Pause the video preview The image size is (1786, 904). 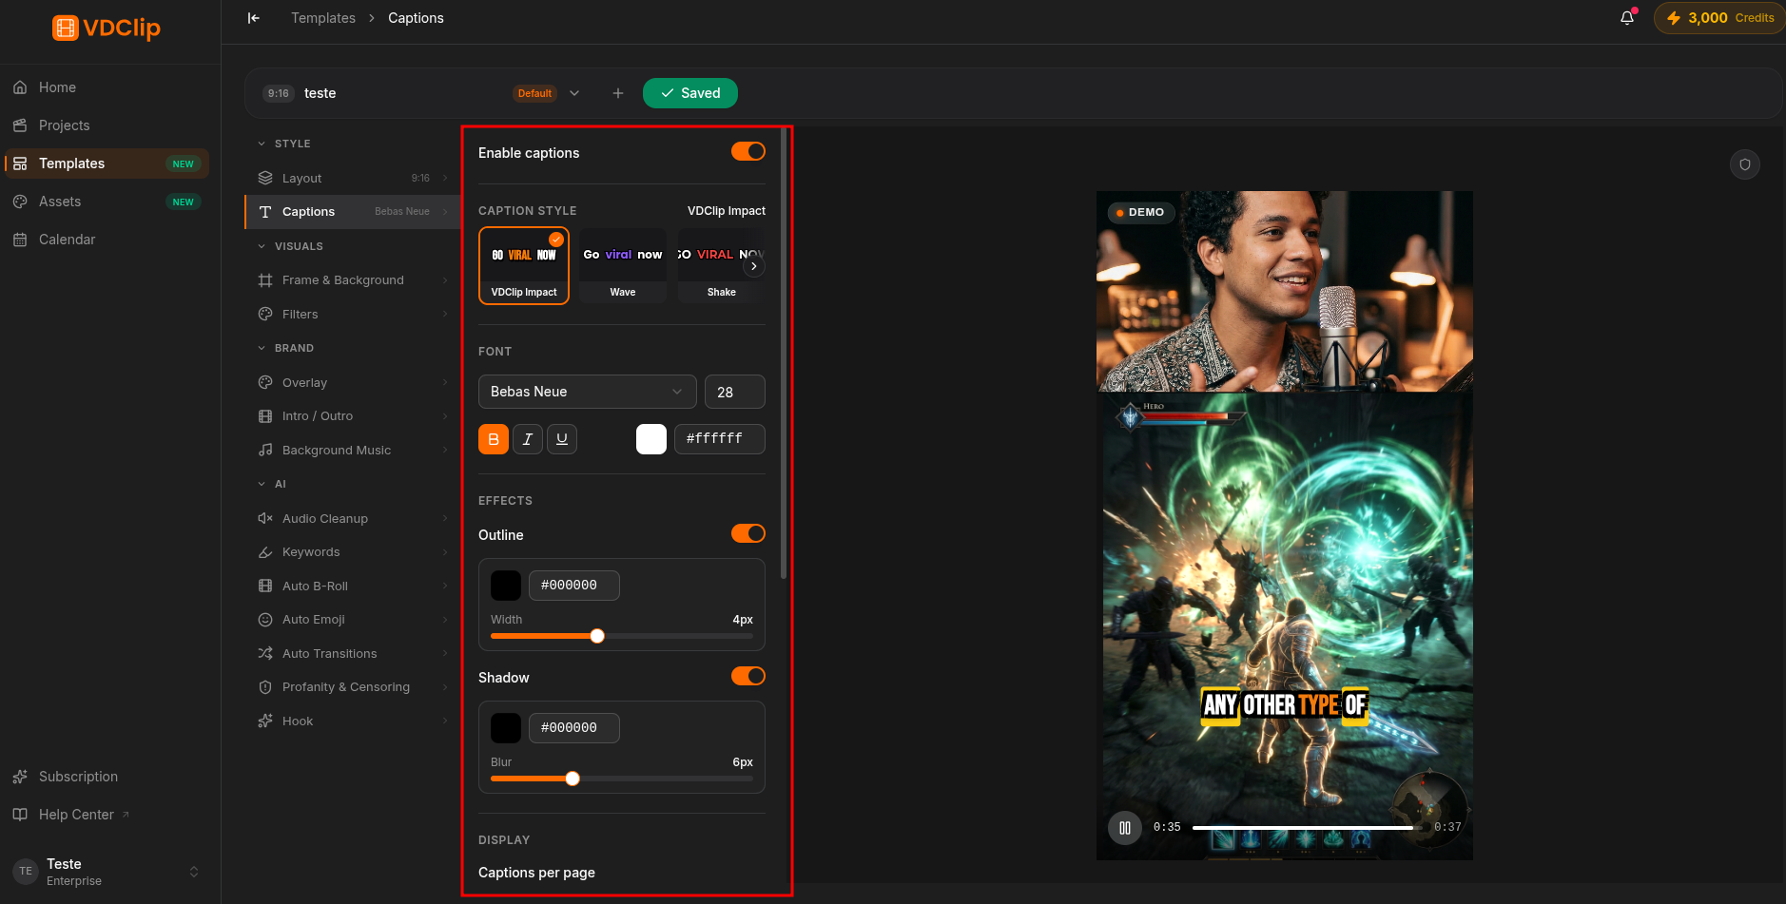tap(1125, 828)
